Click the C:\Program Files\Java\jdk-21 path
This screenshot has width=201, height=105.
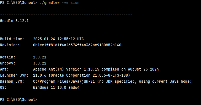(x=64, y=81)
